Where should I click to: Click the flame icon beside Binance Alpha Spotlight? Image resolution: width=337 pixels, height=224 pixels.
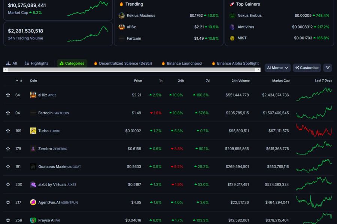point(213,63)
